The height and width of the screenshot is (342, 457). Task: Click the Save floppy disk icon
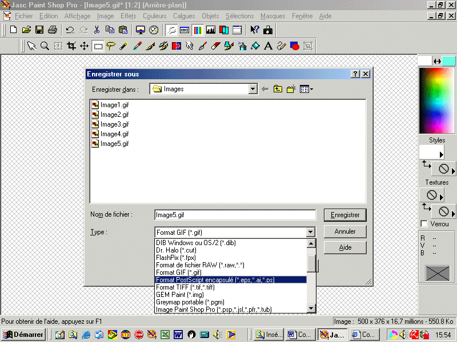tap(39, 30)
